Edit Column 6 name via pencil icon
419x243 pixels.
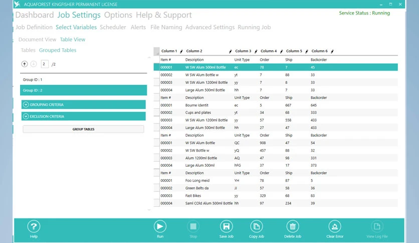[x=332, y=51]
